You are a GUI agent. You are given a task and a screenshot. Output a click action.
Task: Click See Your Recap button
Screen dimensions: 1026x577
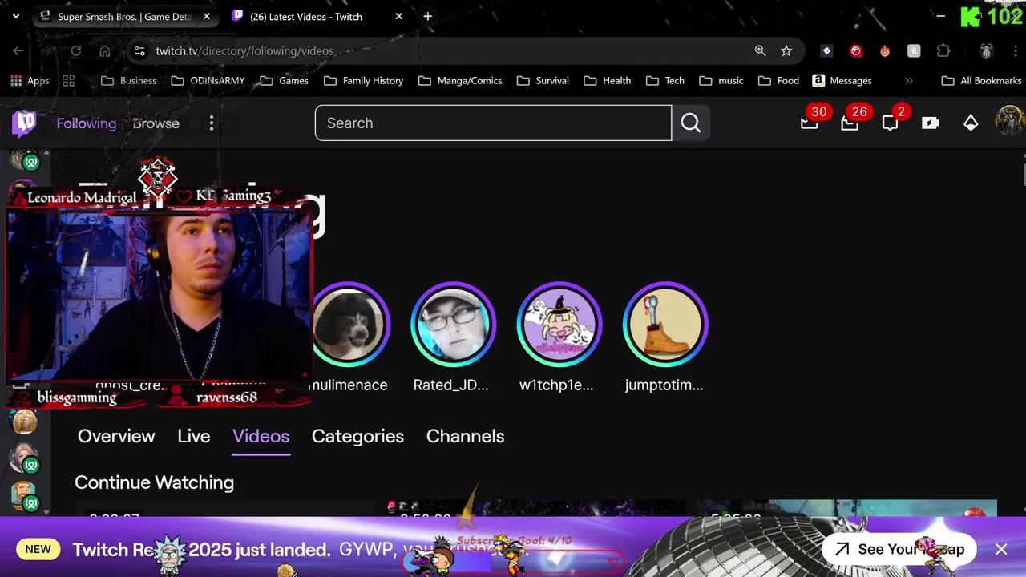click(x=899, y=549)
